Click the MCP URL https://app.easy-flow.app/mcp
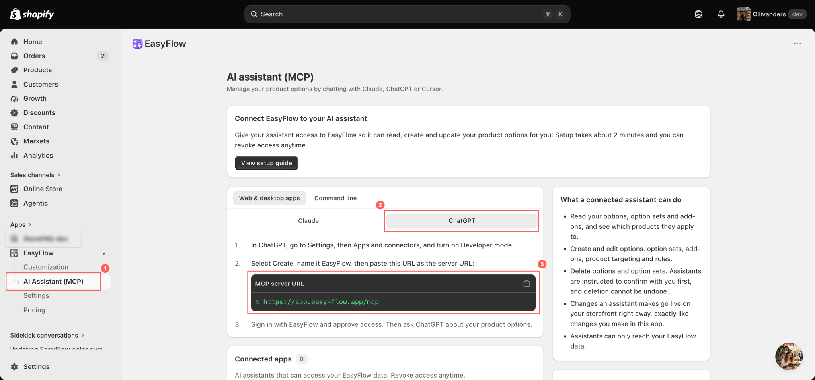This screenshot has height=380, width=815. 321,302
